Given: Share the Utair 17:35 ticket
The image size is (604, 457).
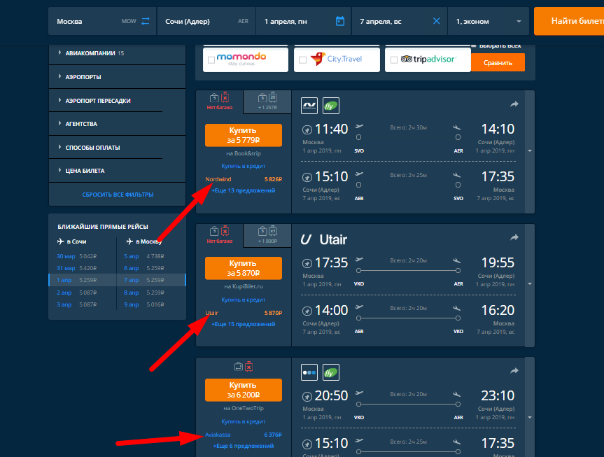Looking at the screenshot, I should pyautogui.click(x=514, y=237).
